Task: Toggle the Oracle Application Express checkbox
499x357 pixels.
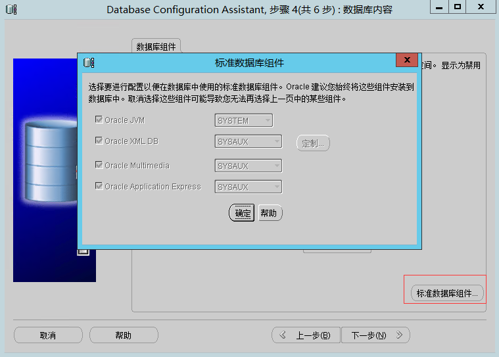Action: 99,186
